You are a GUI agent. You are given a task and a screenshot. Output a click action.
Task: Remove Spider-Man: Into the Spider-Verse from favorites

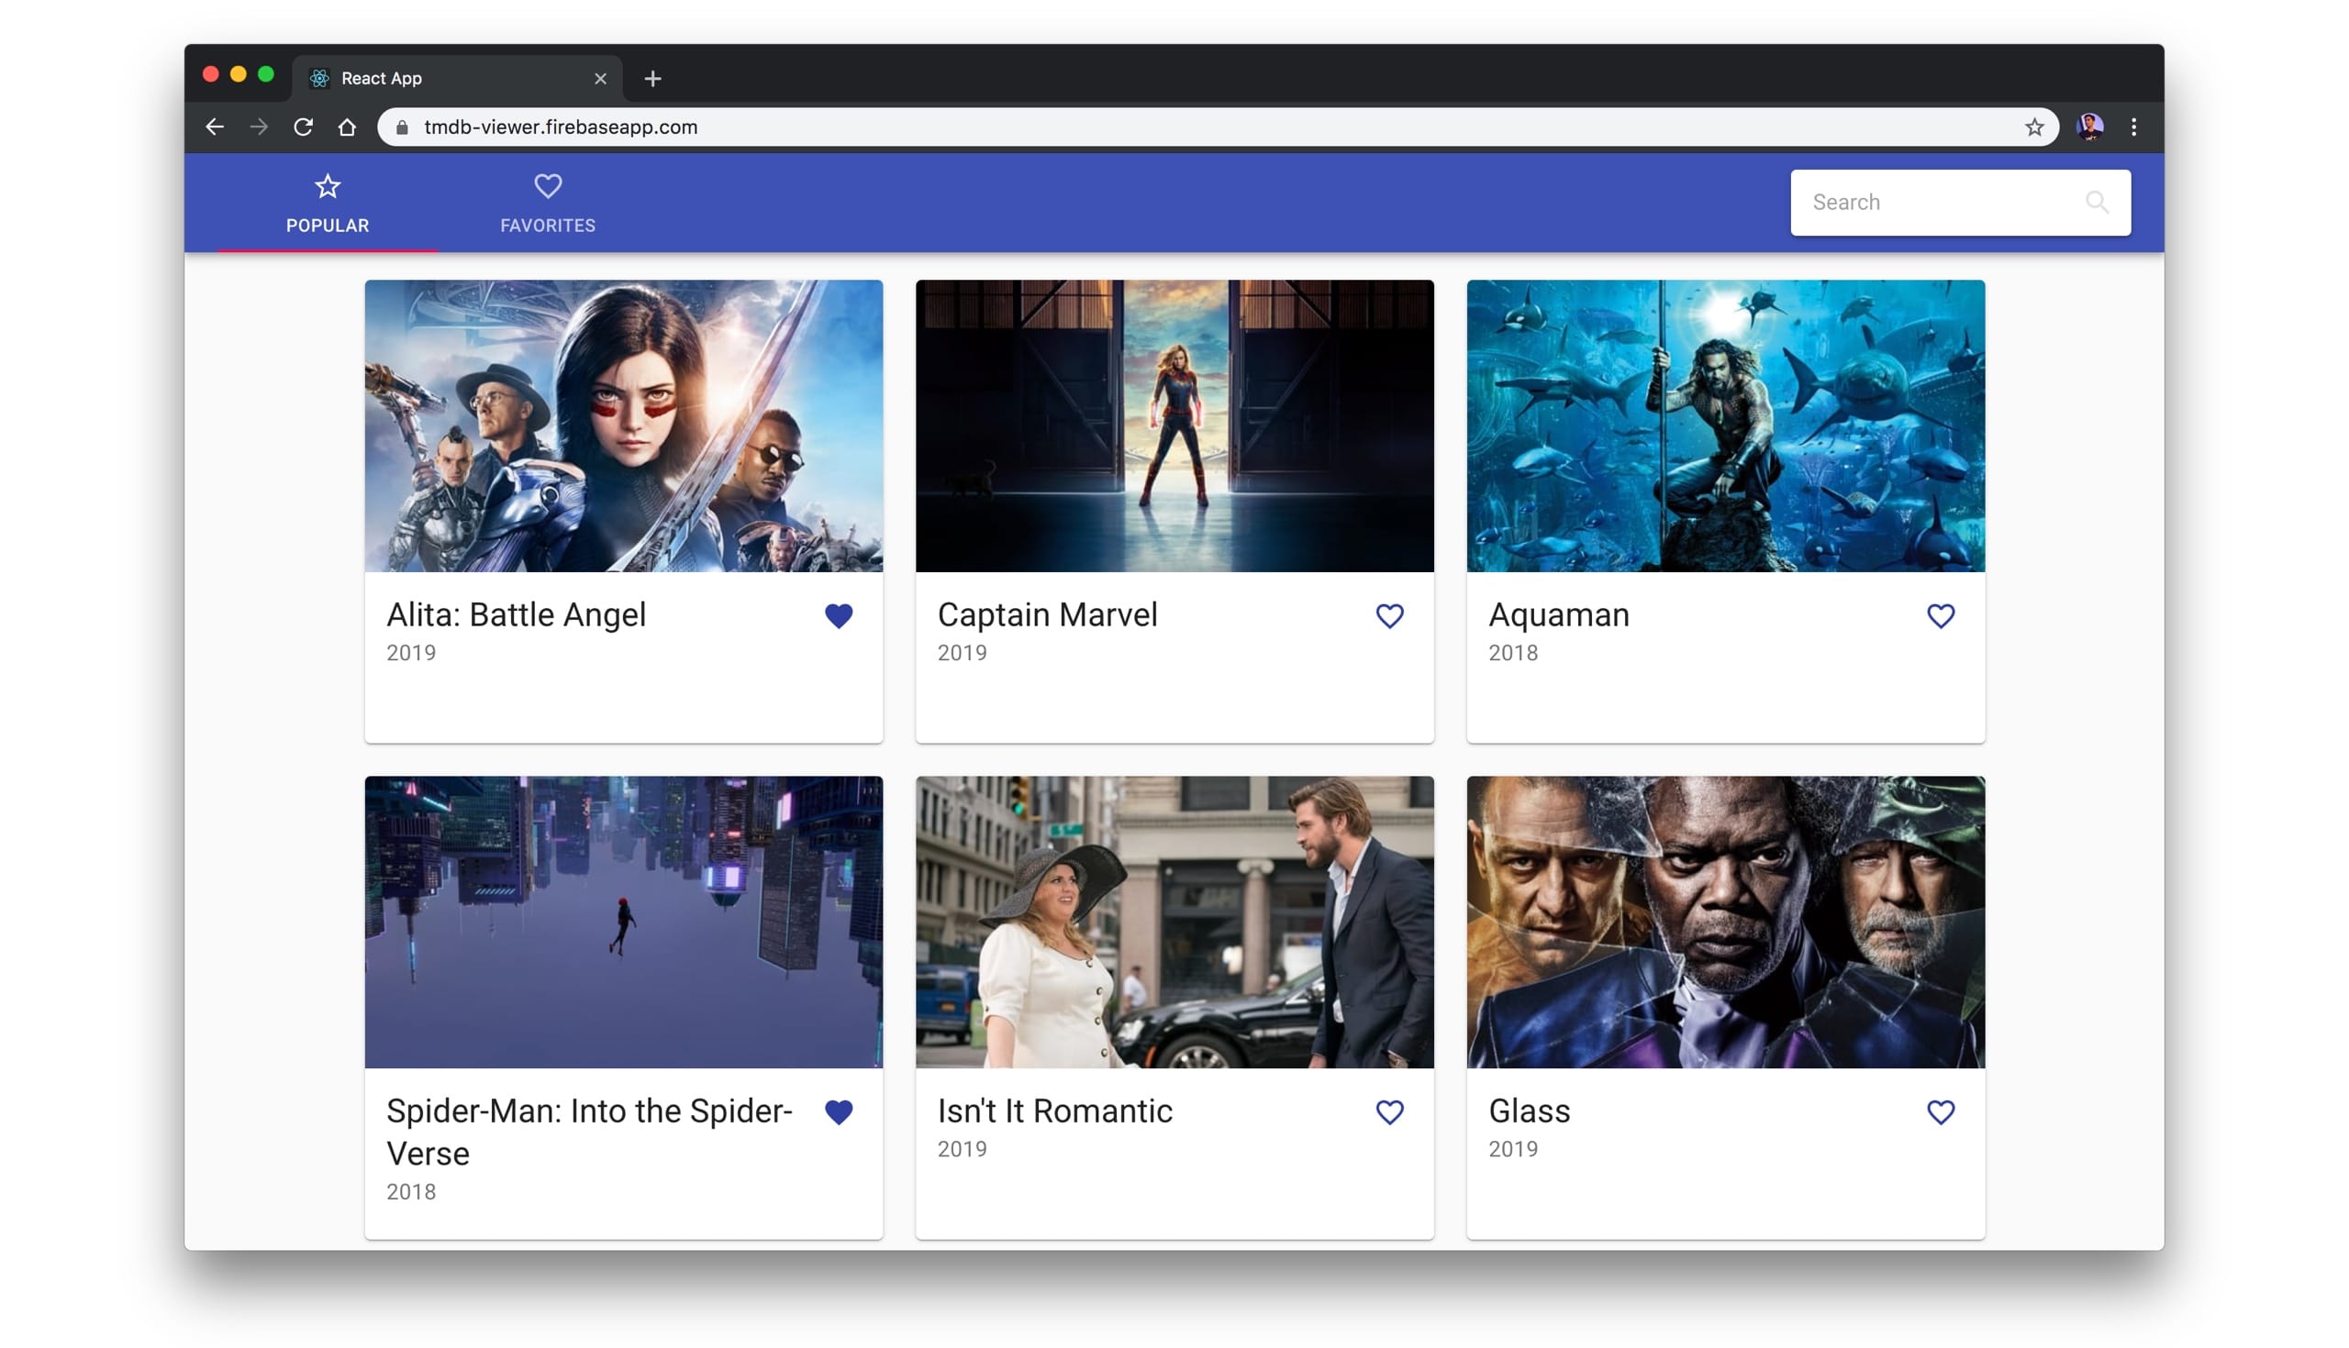point(840,1112)
